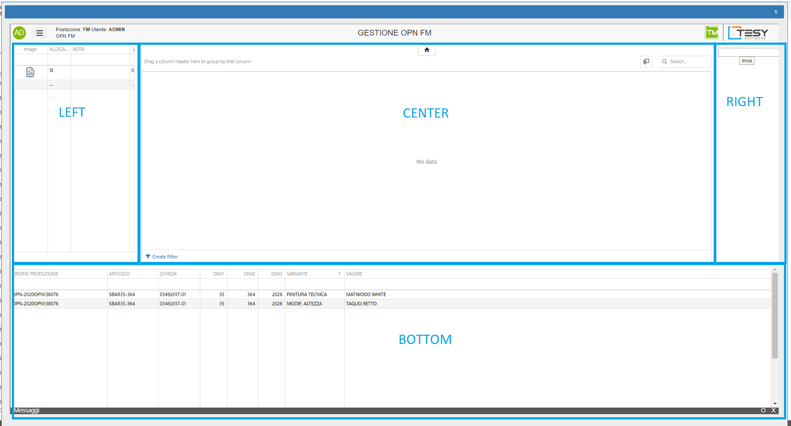Screen dimensions: 791x426
Task: Open the column chooser icon
Action: pyautogui.click(x=646, y=61)
